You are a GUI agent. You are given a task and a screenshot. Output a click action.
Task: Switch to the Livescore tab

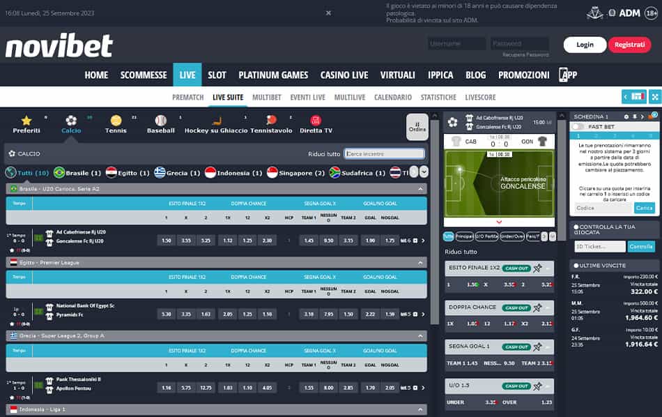480,97
